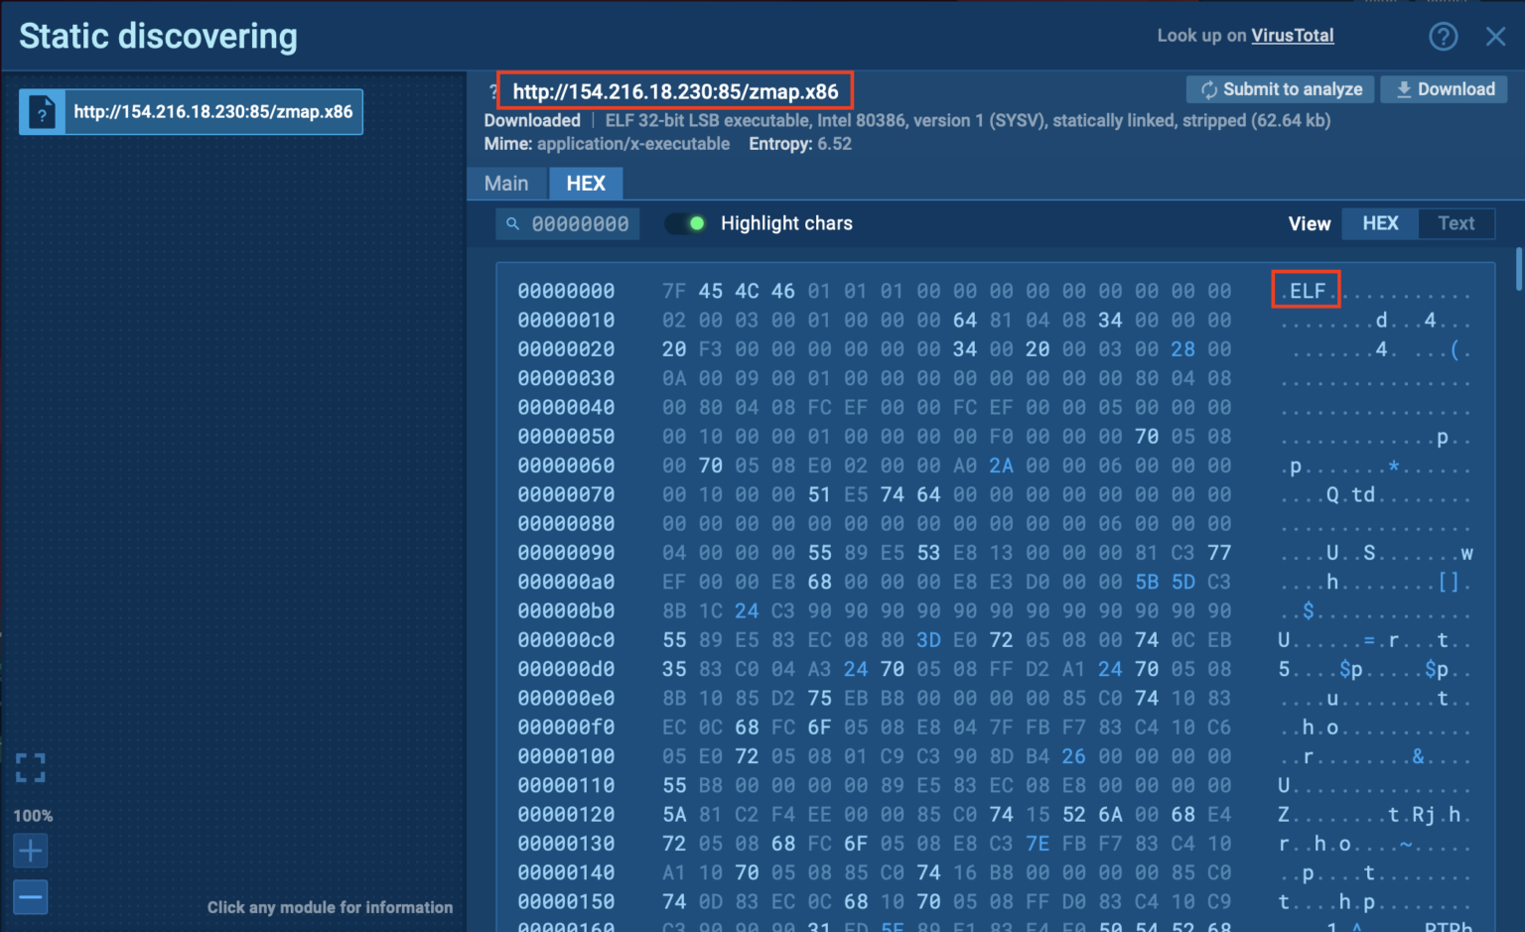Screen dimensions: 1525x932
Task: Toggle the Highlight chars switch
Action: [685, 223]
